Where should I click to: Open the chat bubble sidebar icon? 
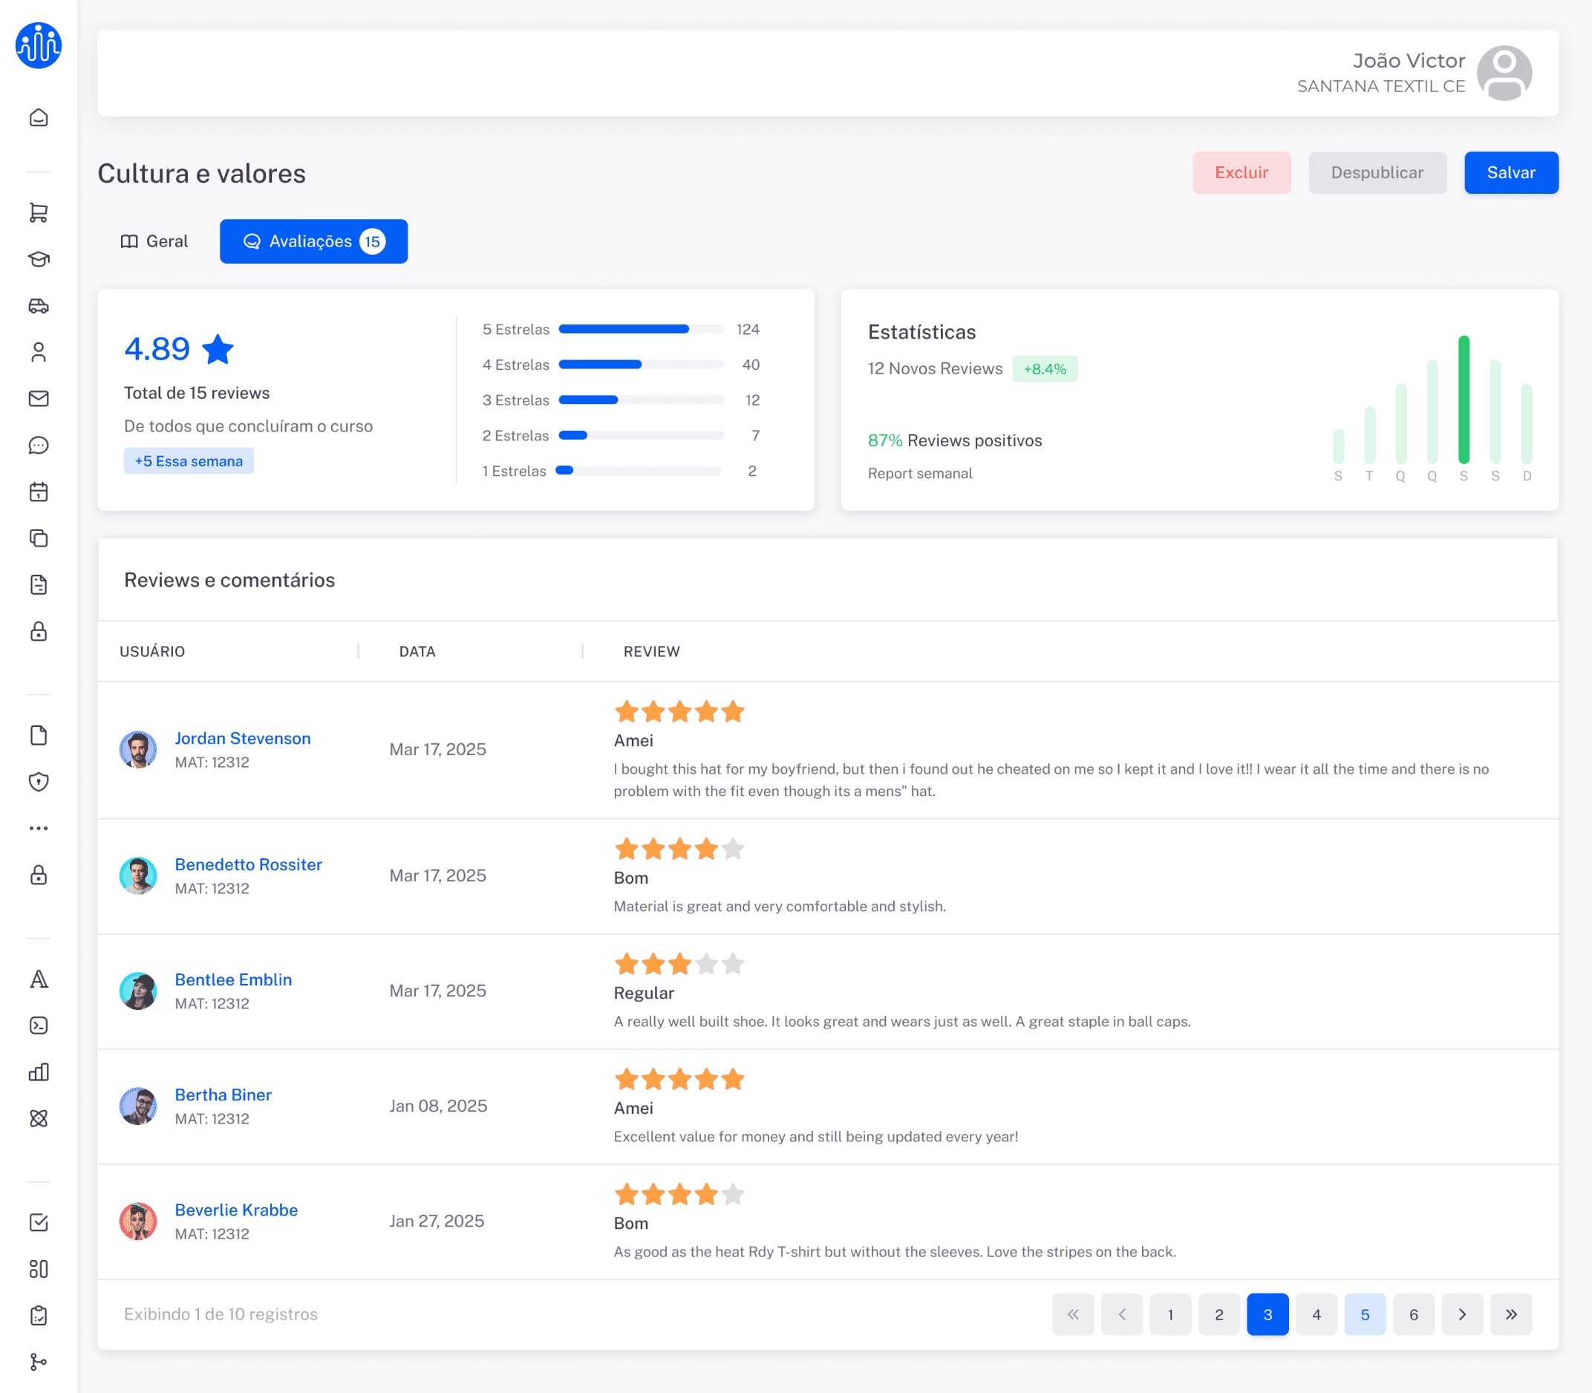tap(38, 446)
